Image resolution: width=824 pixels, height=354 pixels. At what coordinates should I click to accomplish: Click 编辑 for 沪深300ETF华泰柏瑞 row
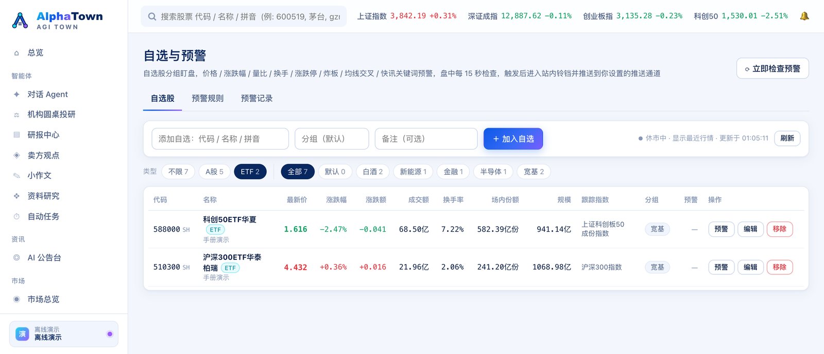click(750, 267)
